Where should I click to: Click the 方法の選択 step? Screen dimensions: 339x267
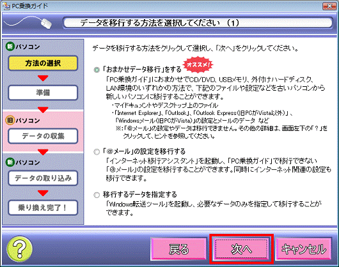43,63
